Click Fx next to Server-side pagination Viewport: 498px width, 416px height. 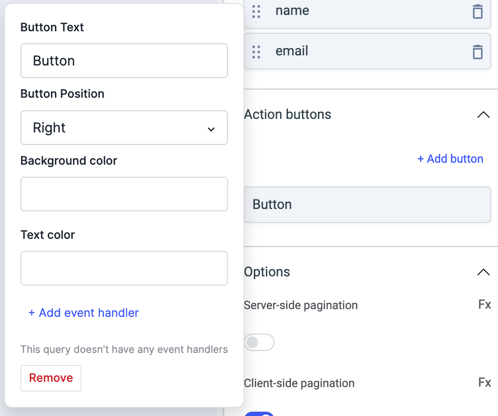point(485,304)
